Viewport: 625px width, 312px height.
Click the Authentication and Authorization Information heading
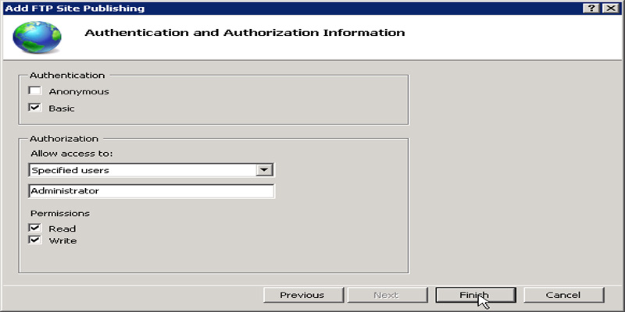pyautogui.click(x=244, y=33)
